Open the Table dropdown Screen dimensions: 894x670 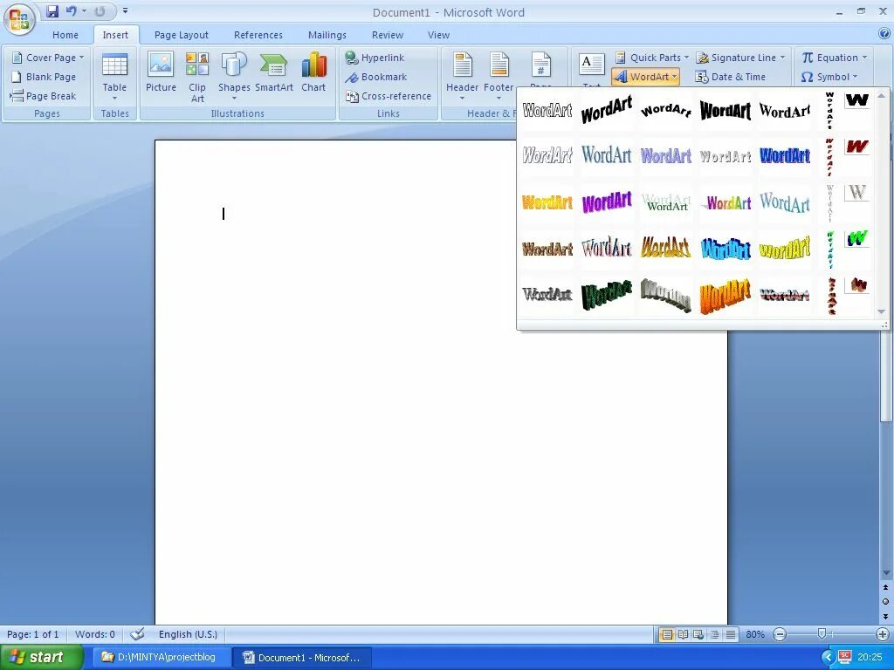(x=114, y=77)
